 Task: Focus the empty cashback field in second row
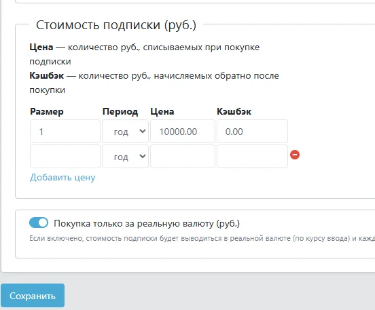252,157
